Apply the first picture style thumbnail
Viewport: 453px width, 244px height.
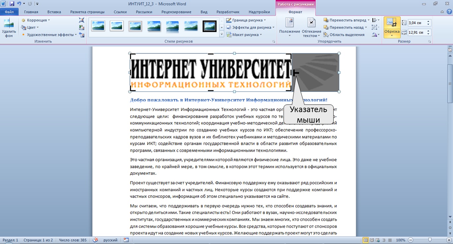point(98,26)
